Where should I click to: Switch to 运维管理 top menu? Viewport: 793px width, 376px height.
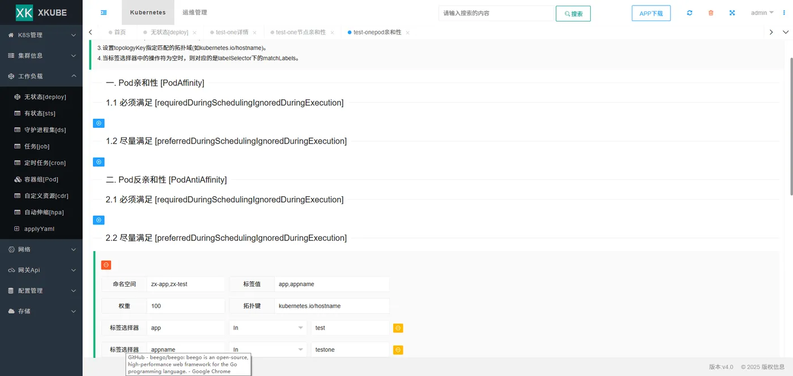[194, 12]
